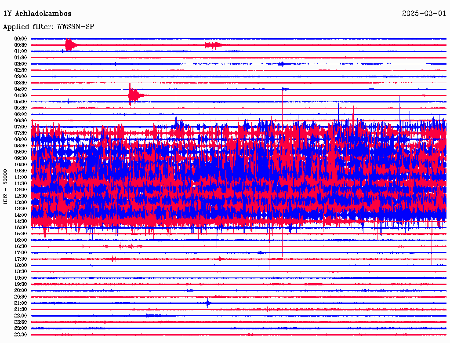The image size is (450, 343).
Task: Click the 06:30 time label
Action: pyautogui.click(x=21, y=120)
